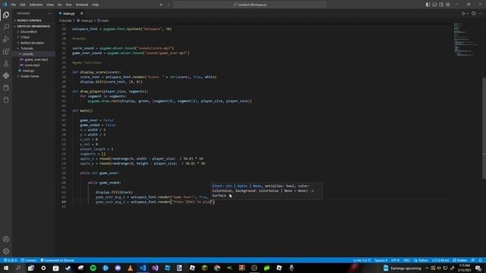486x273 pixels.
Task: Run the Python file with play button
Action: pos(463,14)
